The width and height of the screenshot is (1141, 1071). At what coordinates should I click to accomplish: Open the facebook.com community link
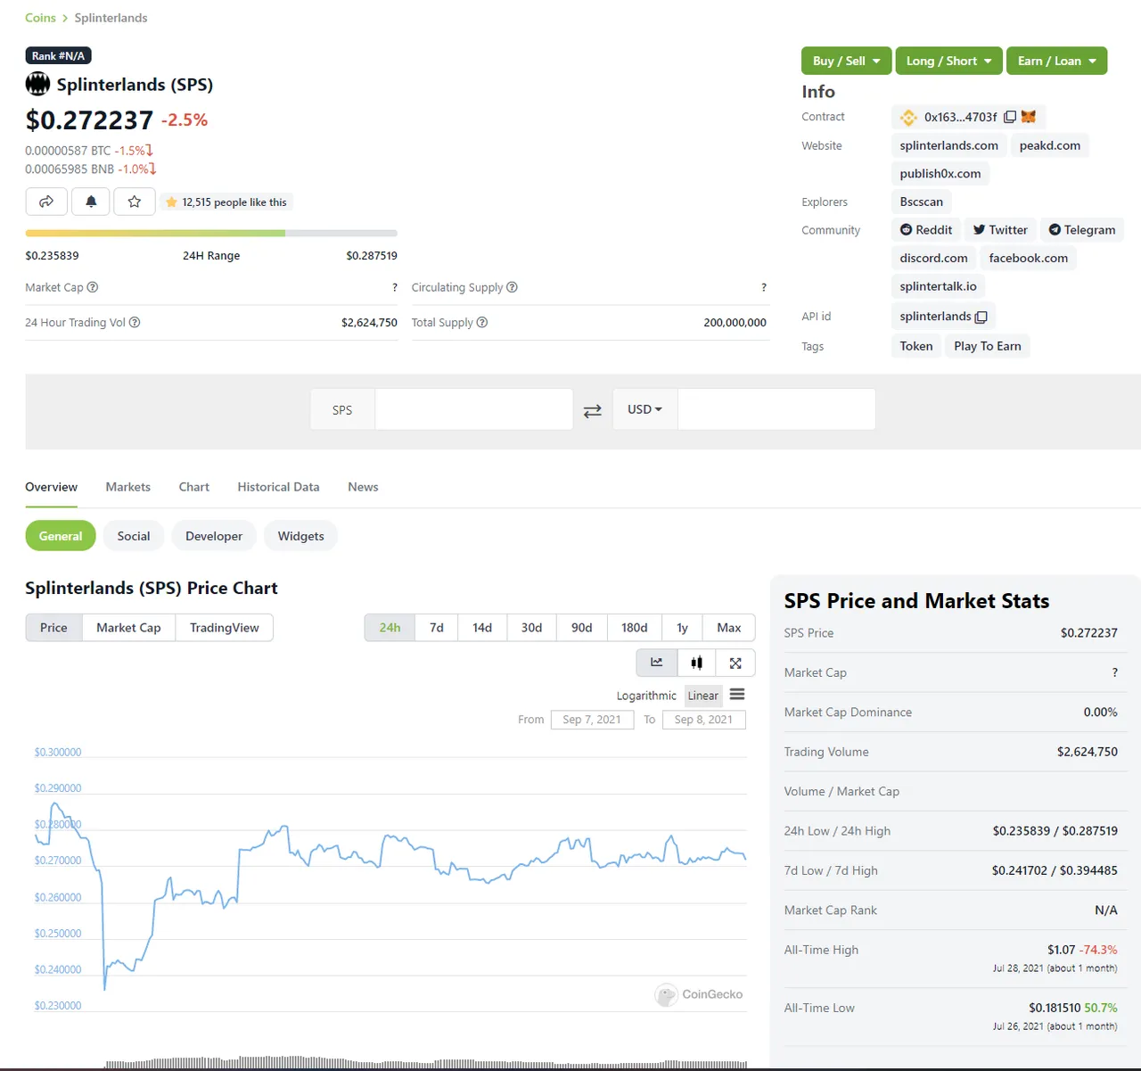click(1029, 259)
